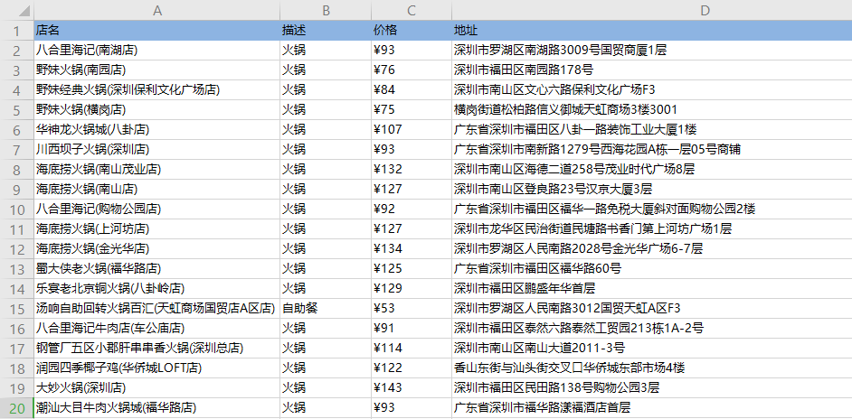Click address 深圳市福田区民田路138号购物公园3层
Viewport: 852px width, 419px height.
pos(651,388)
